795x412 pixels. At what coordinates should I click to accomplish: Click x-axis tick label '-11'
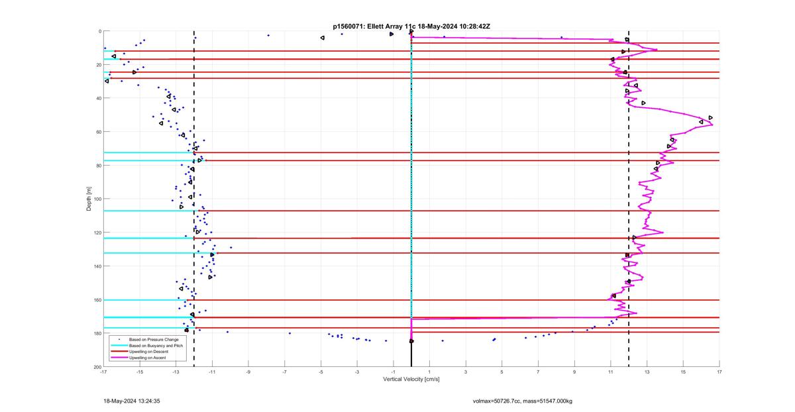pyautogui.click(x=212, y=372)
